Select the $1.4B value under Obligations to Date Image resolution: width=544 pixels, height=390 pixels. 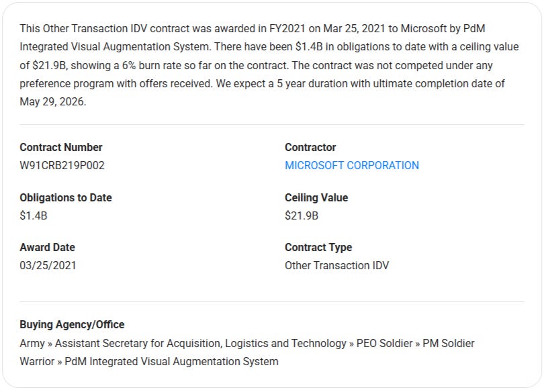(34, 215)
